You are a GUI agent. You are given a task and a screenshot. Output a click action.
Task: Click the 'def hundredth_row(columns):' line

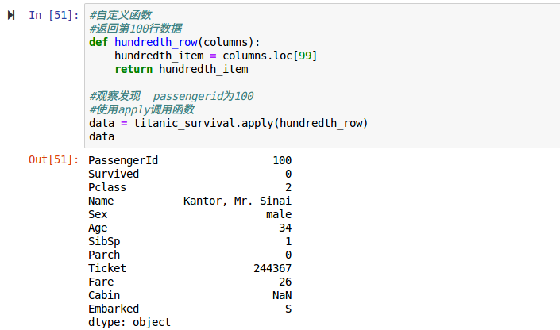[x=175, y=42]
